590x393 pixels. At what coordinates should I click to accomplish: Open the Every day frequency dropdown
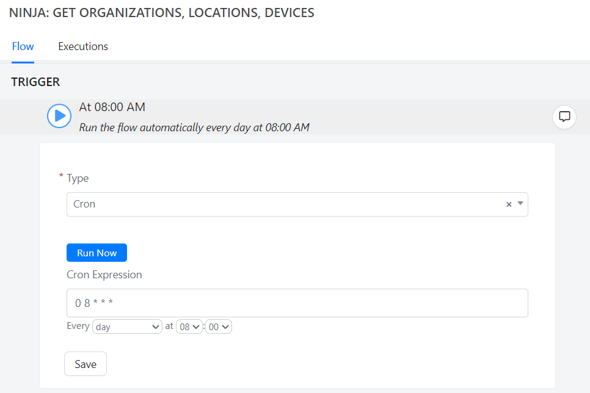127,326
